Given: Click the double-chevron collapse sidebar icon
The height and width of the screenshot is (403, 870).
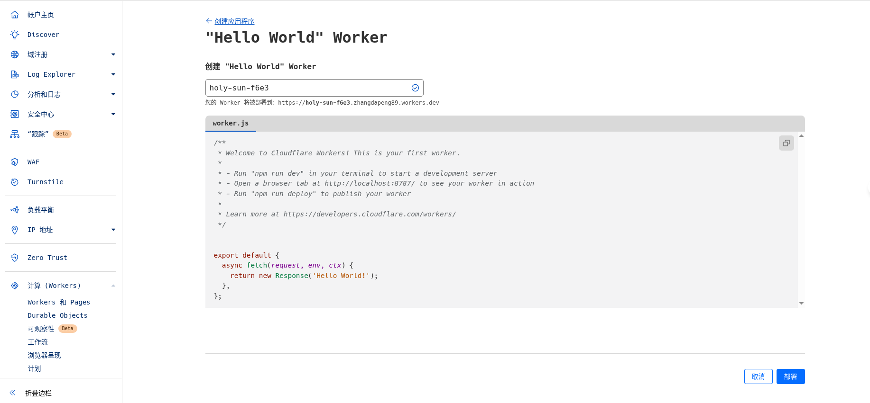Looking at the screenshot, I should click(13, 393).
